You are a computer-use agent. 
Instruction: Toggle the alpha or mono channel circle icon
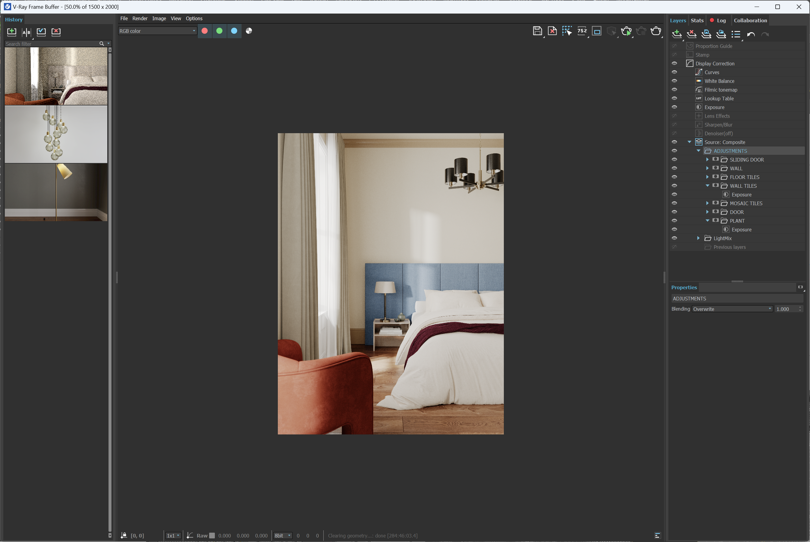coord(249,31)
